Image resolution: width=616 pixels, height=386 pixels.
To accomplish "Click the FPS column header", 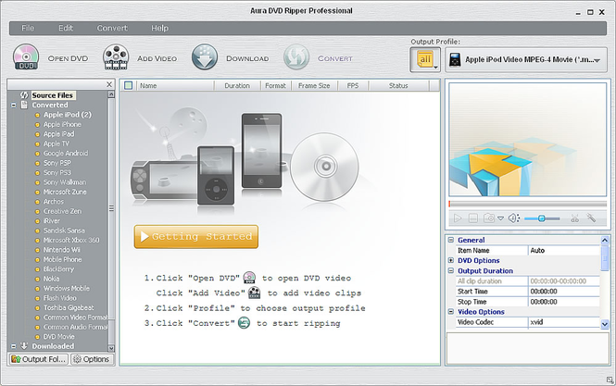I will [x=353, y=85].
